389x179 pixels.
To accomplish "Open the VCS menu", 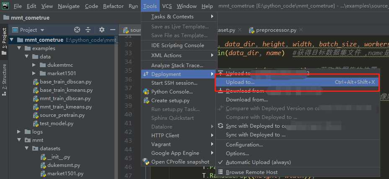I will [x=167, y=6].
